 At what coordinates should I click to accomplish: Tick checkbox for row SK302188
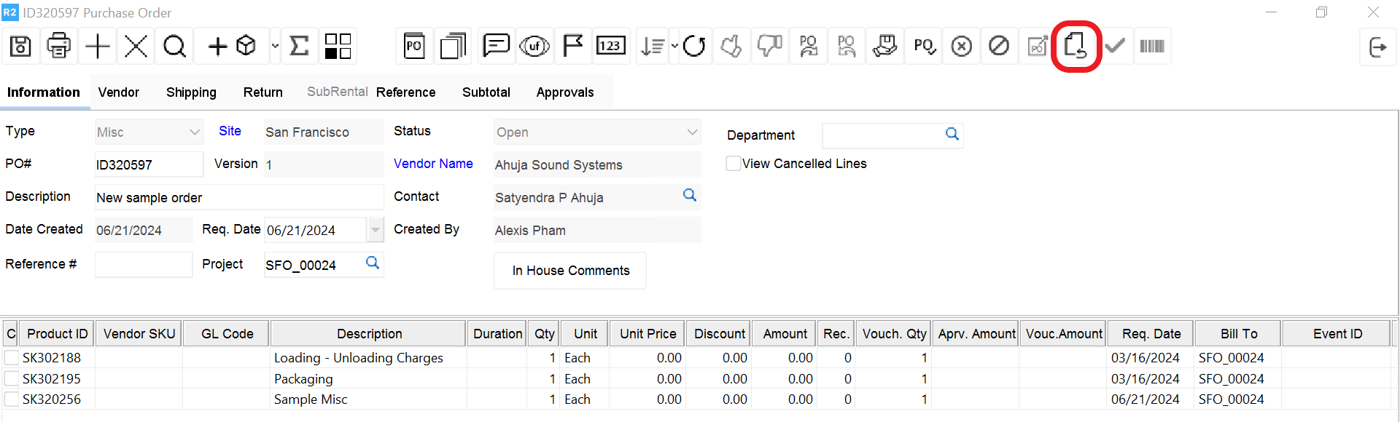click(x=12, y=358)
